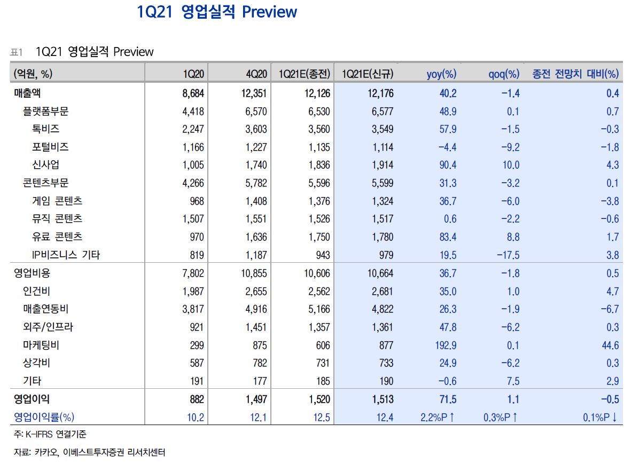Click the source line '자료: 카카오, 이베스트투자증권 리서치센터'

point(89,452)
